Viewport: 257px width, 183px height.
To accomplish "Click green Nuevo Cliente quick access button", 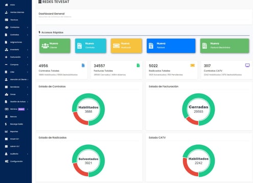I will pyautogui.click(x=55, y=46).
